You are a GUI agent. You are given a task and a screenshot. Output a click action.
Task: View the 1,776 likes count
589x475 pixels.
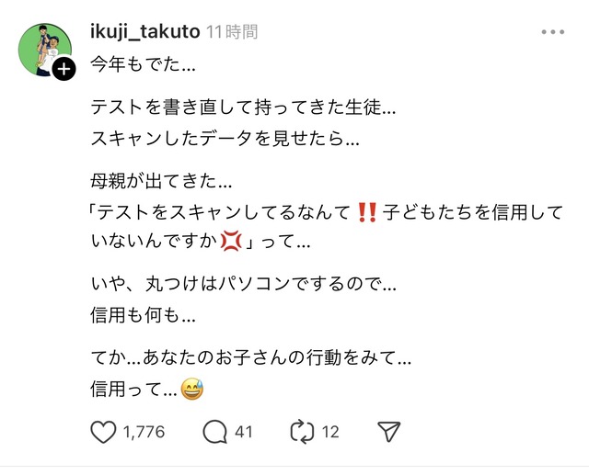[x=144, y=432]
